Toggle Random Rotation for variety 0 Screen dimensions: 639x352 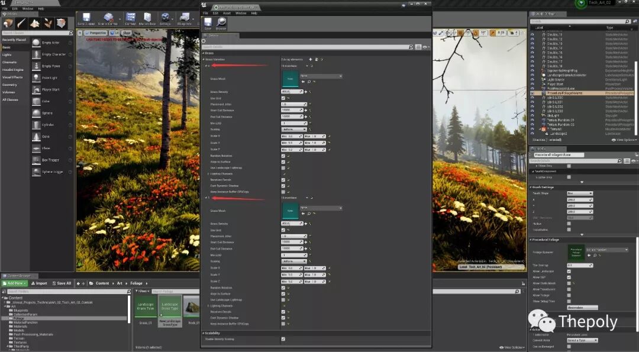(283, 156)
